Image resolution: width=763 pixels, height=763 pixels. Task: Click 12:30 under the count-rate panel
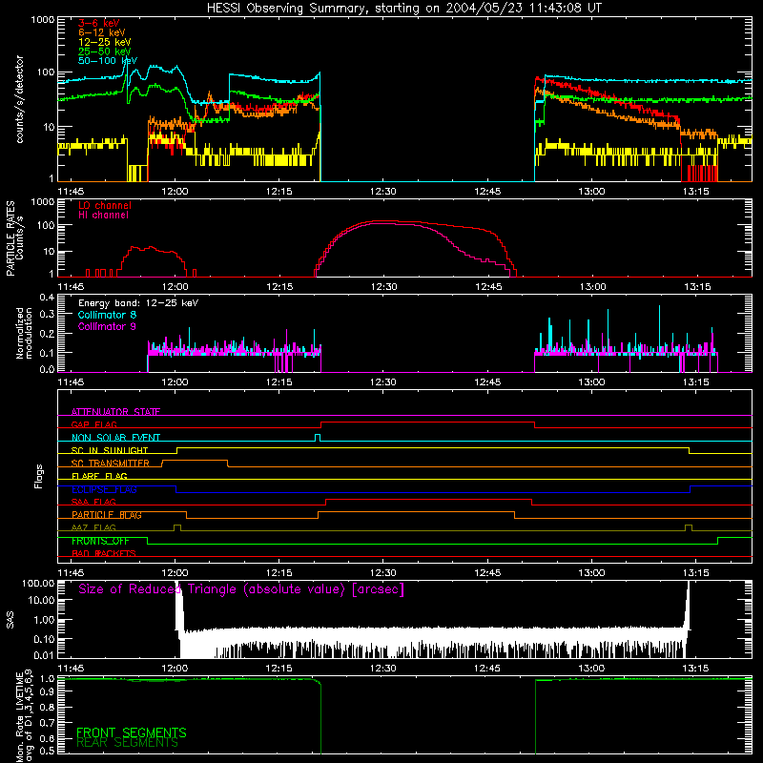pyautogui.click(x=383, y=192)
